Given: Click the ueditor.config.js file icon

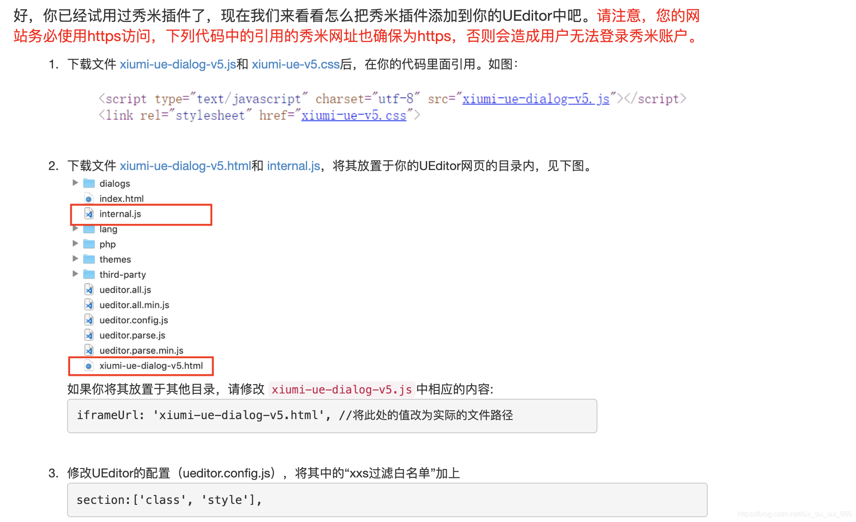Looking at the screenshot, I should (x=89, y=320).
